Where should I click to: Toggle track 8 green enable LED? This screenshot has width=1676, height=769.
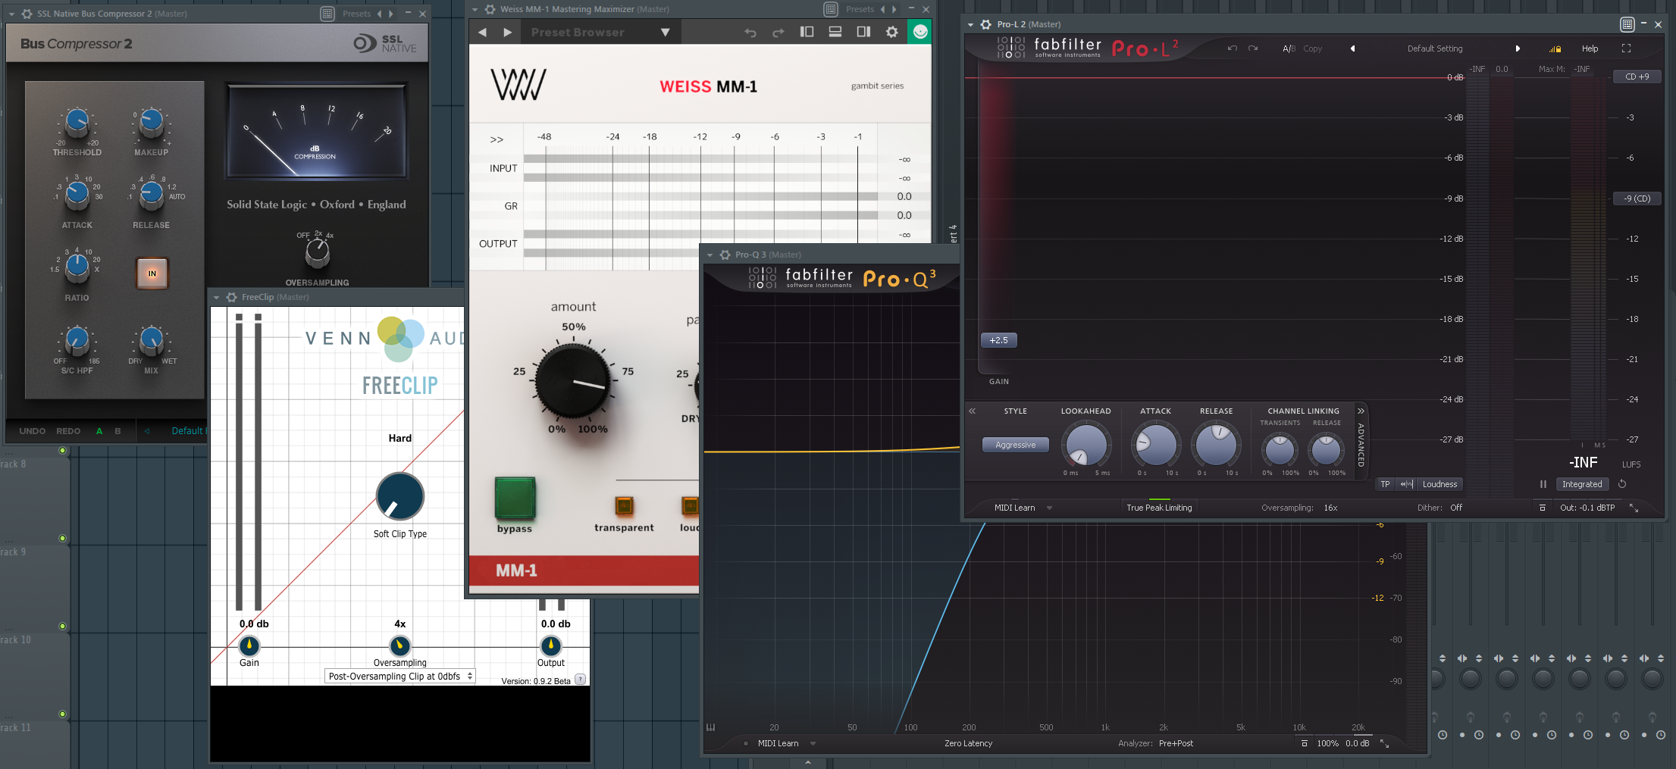coord(63,451)
